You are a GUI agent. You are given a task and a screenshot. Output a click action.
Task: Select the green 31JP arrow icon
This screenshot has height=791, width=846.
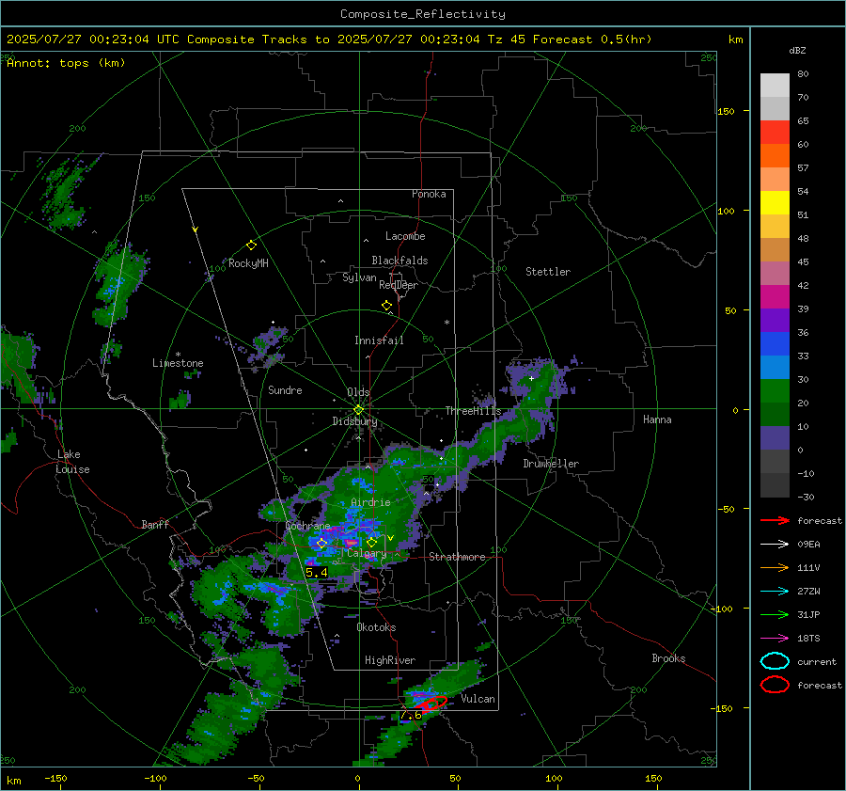point(775,614)
